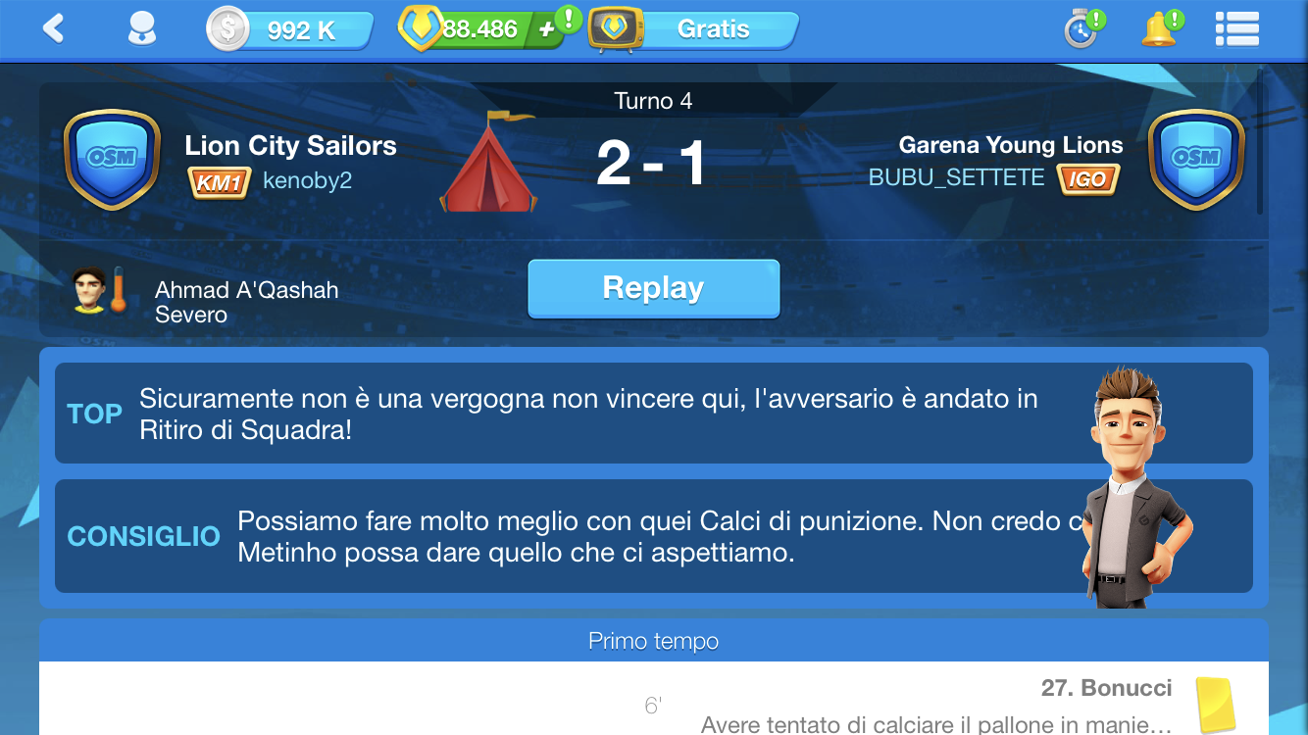1308x735 pixels.
Task: Open the hamburger main menu
Action: 1236,28
